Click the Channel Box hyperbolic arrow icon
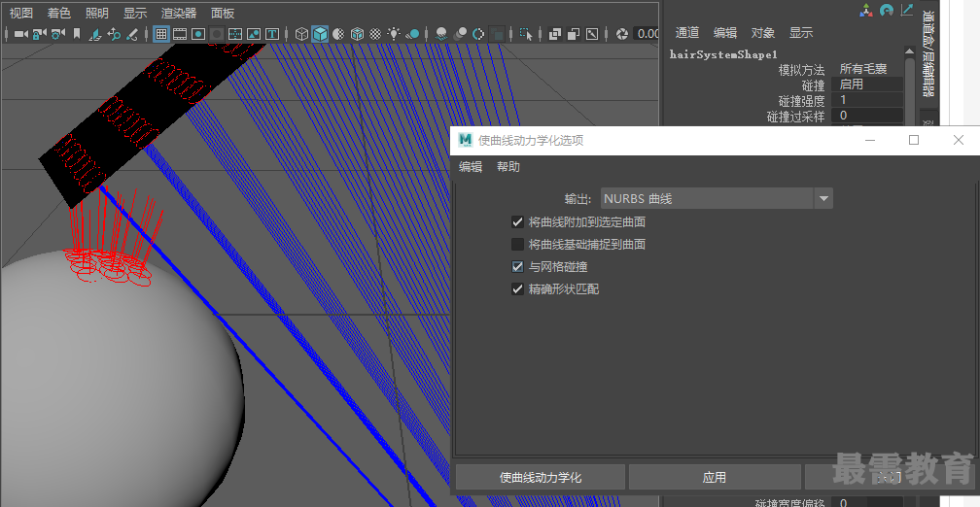Viewport: 980px width, 507px height. [907, 10]
